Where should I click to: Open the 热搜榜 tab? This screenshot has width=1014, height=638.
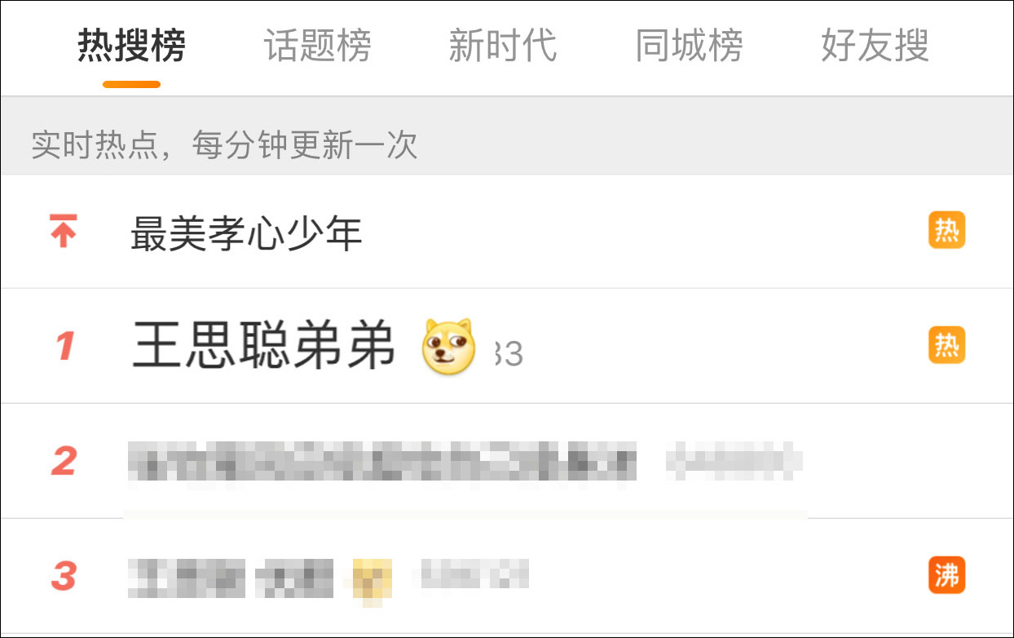coord(131,46)
